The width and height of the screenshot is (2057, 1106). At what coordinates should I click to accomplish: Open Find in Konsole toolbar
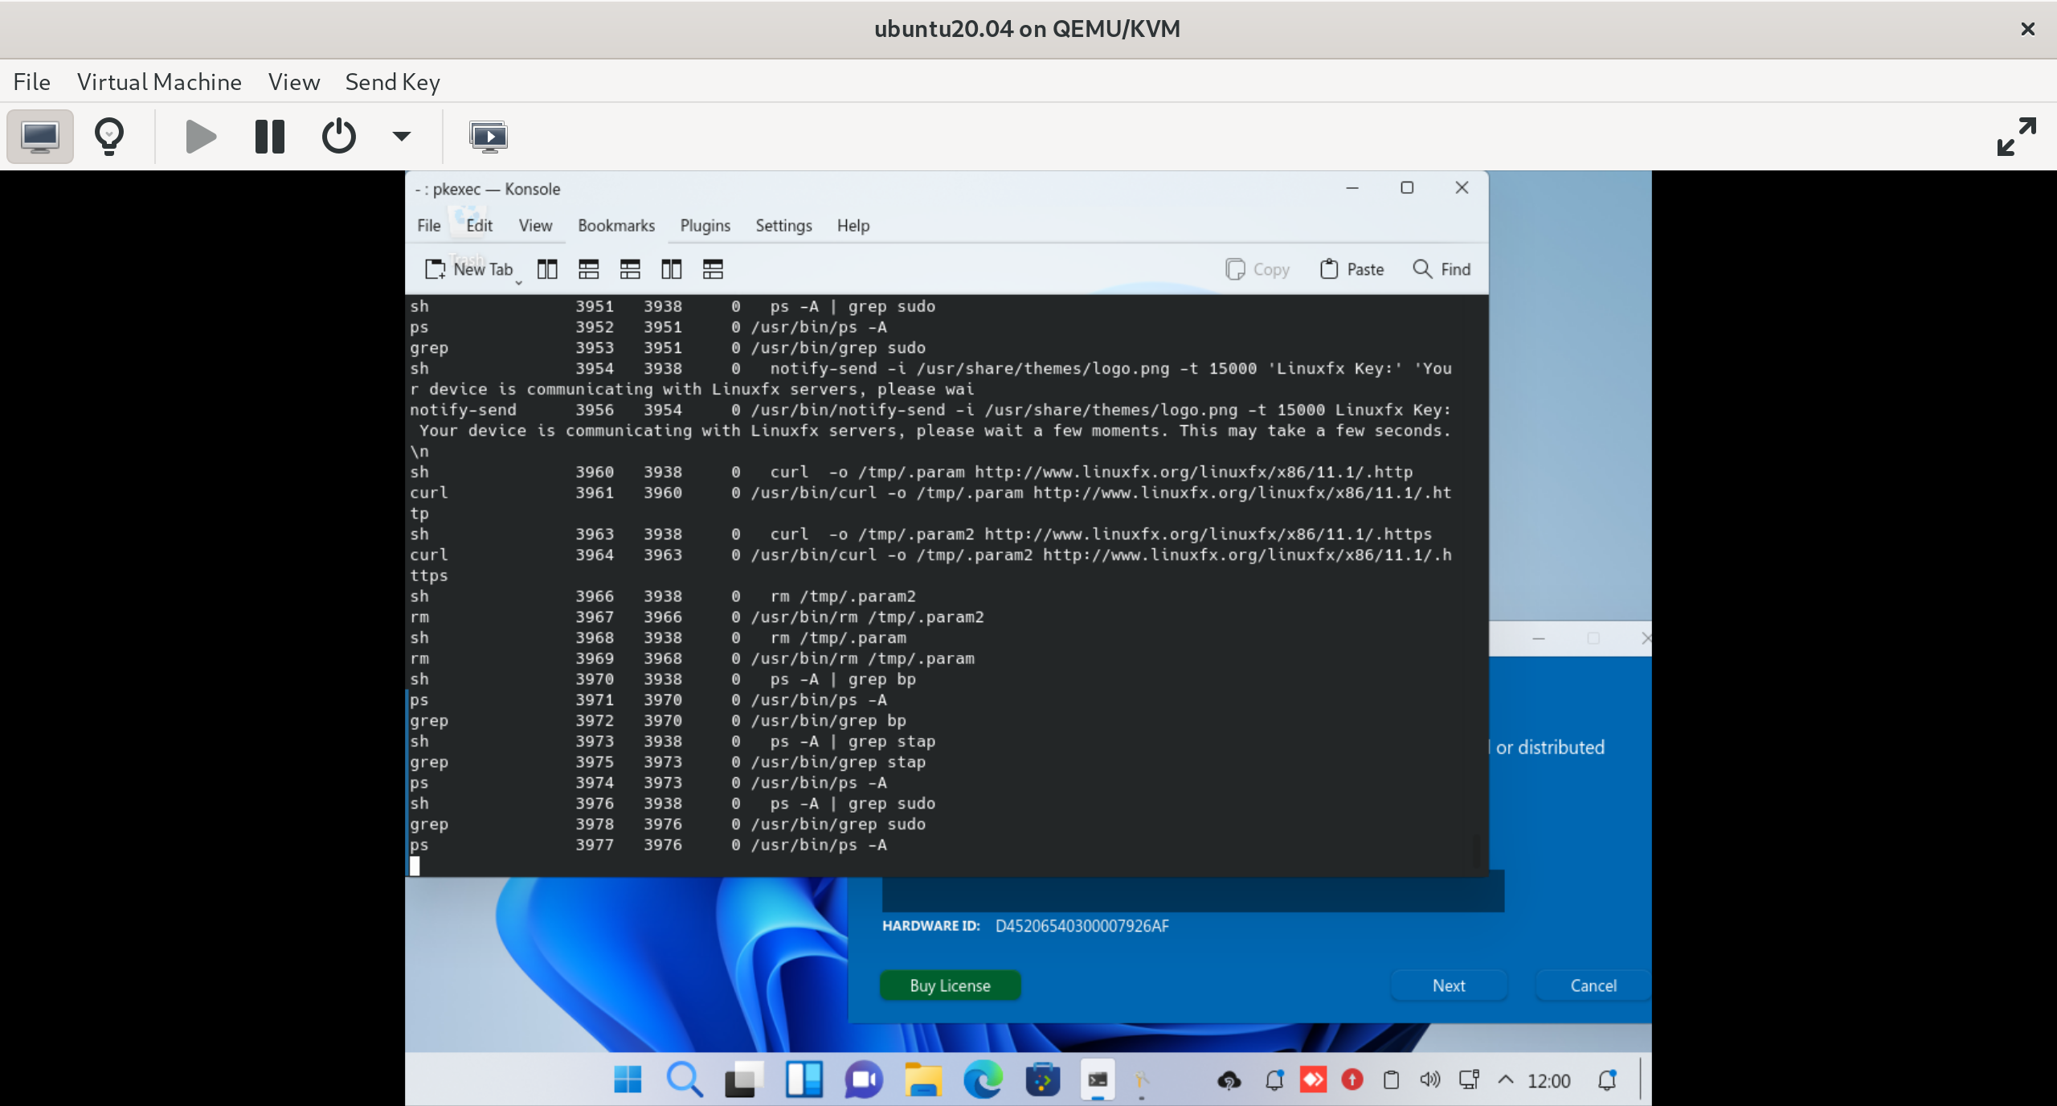click(x=1442, y=269)
